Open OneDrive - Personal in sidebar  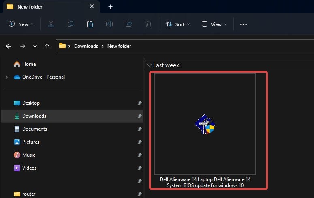39,77
